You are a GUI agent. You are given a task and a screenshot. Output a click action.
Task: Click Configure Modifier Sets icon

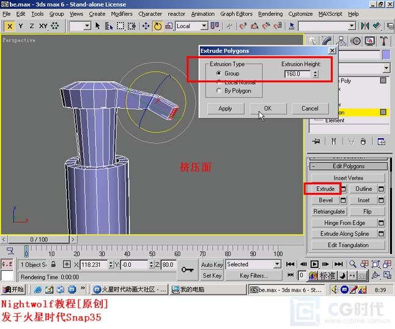[381, 142]
